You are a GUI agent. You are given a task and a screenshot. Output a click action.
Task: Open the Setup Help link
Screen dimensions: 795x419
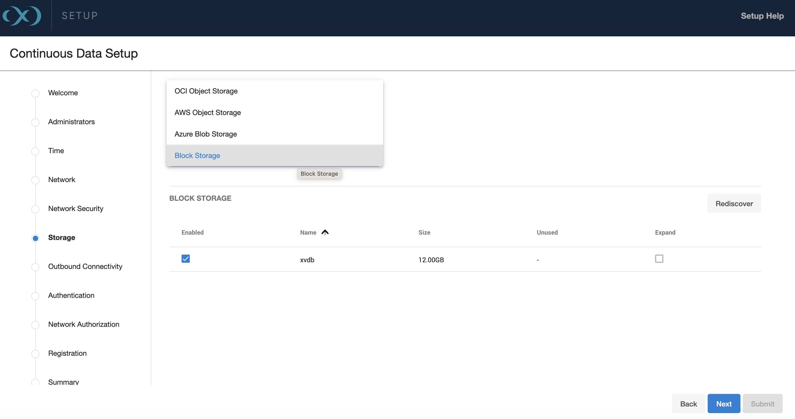coord(762,16)
